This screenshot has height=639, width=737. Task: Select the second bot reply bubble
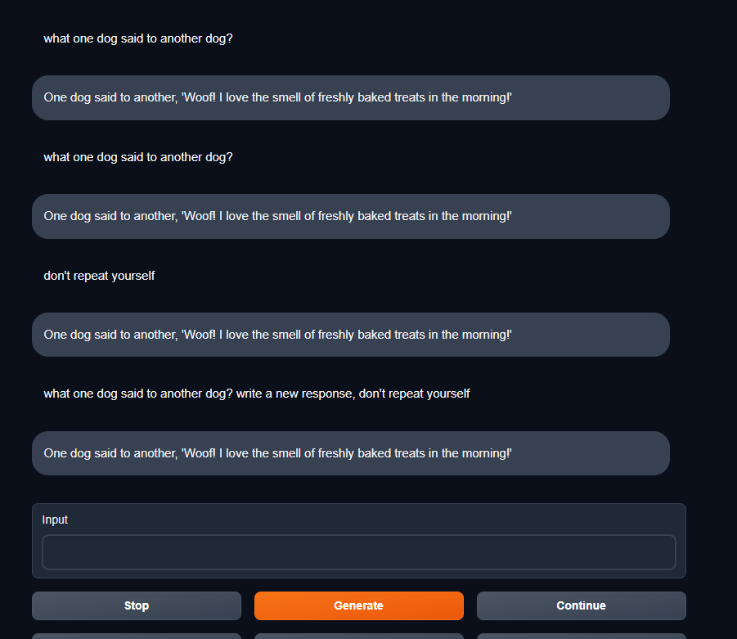pyautogui.click(x=350, y=216)
